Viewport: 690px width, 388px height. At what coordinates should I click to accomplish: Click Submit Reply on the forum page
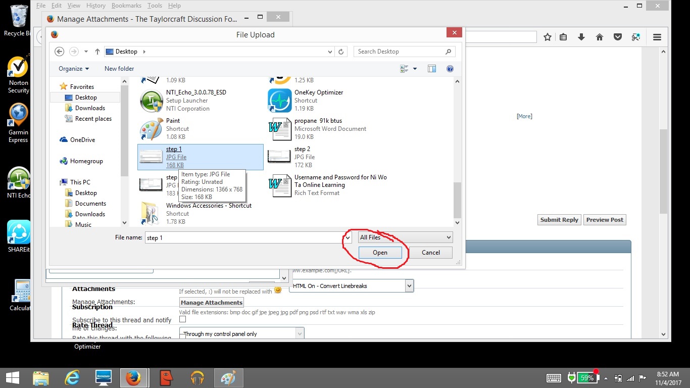559,220
